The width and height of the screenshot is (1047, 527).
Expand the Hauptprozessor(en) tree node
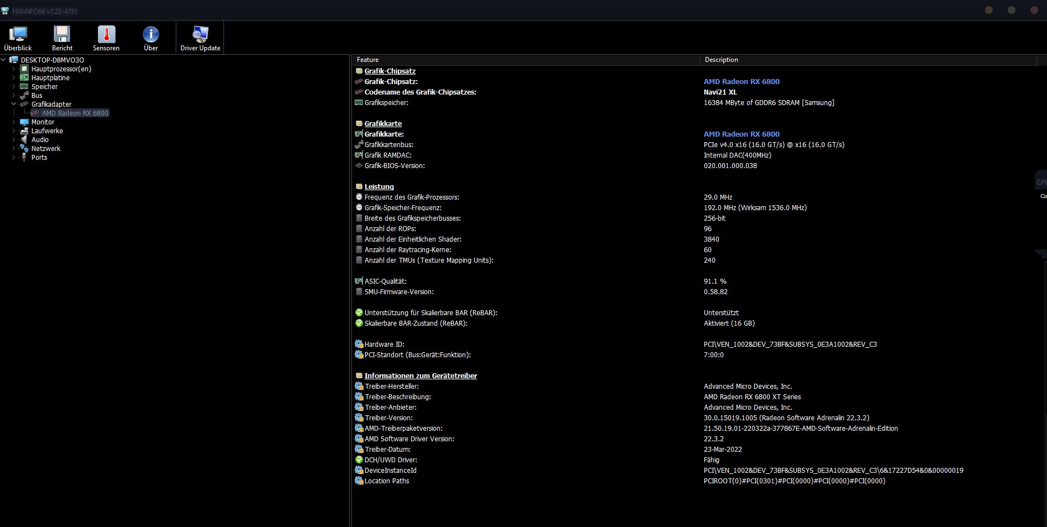(14, 69)
